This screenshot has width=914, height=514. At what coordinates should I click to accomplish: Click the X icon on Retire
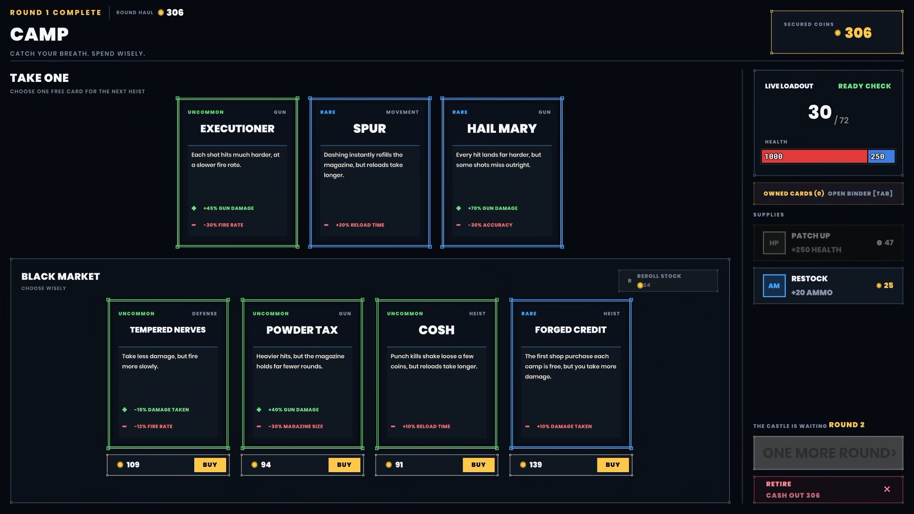point(887,489)
